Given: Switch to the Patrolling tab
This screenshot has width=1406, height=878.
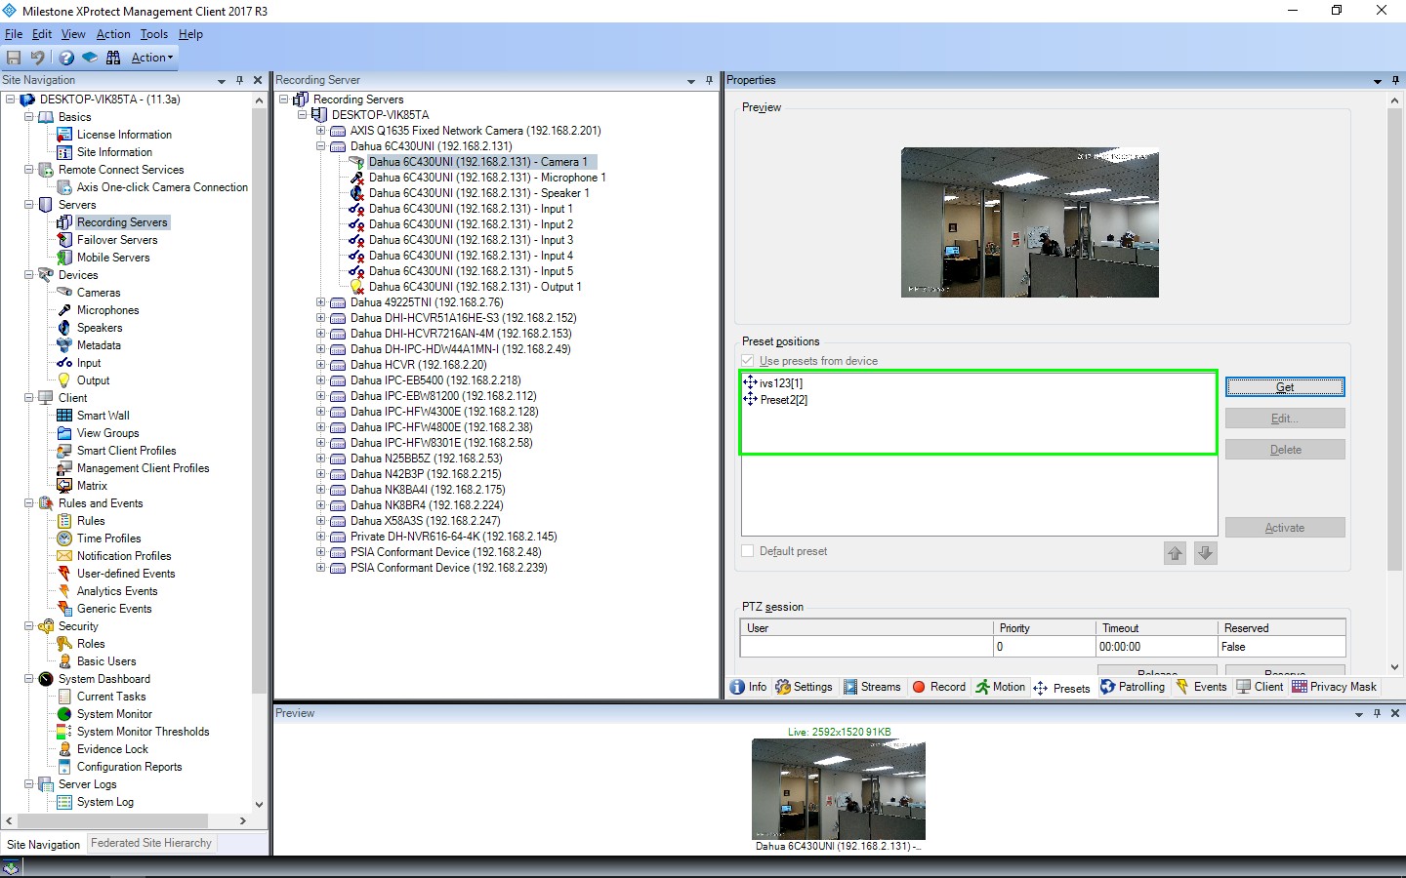Looking at the screenshot, I should click(1133, 687).
